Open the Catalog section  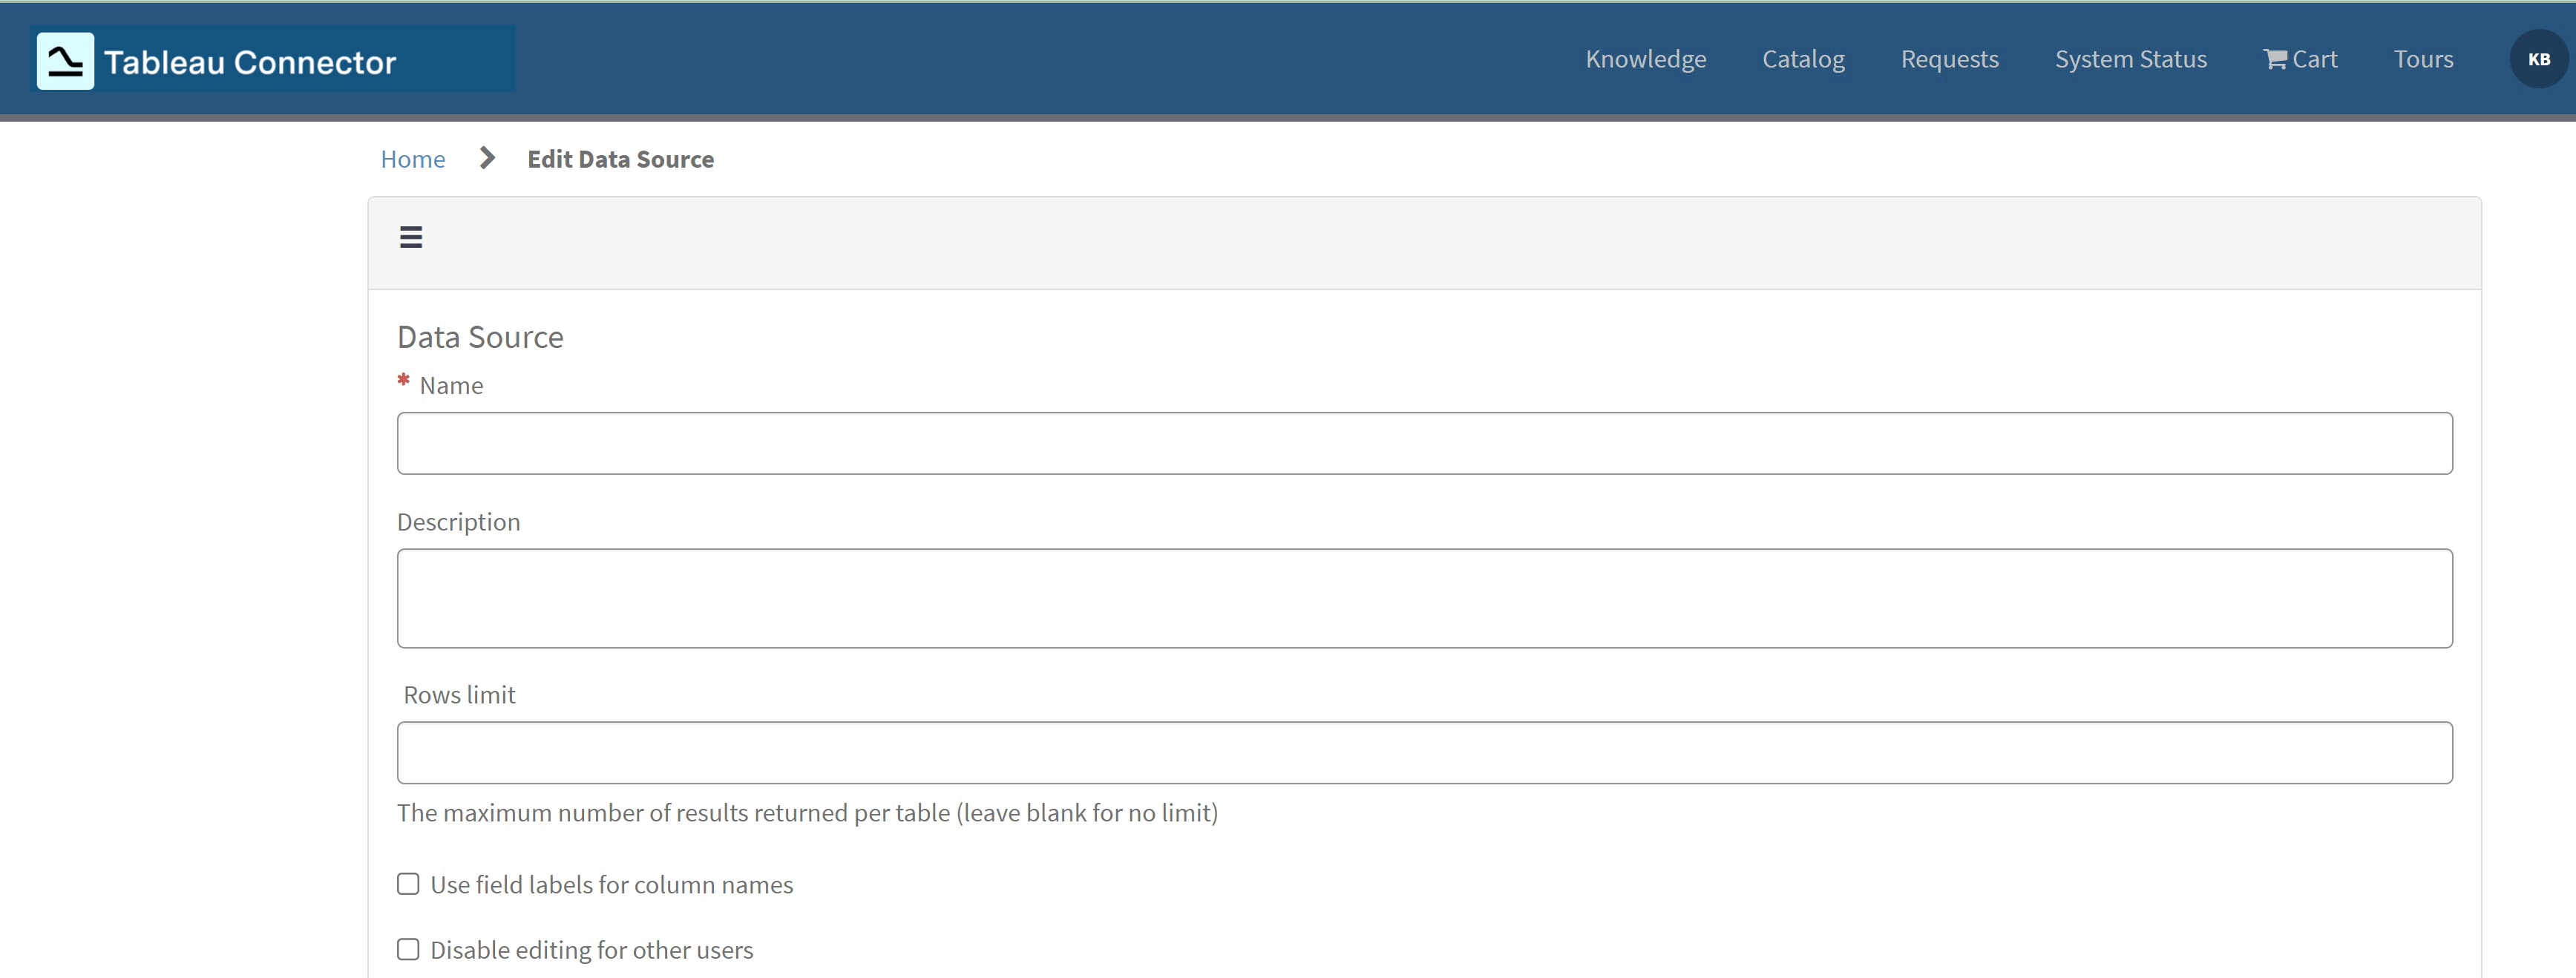(x=1803, y=59)
